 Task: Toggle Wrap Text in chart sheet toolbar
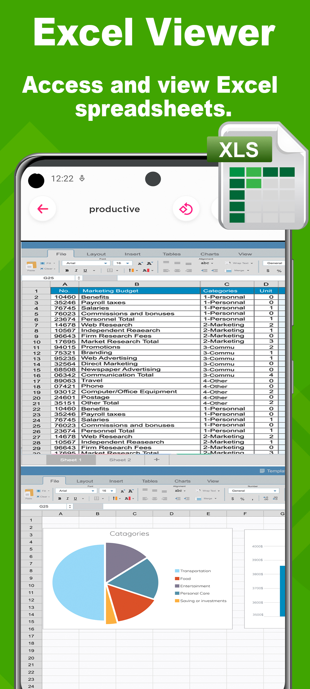(208, 491)
